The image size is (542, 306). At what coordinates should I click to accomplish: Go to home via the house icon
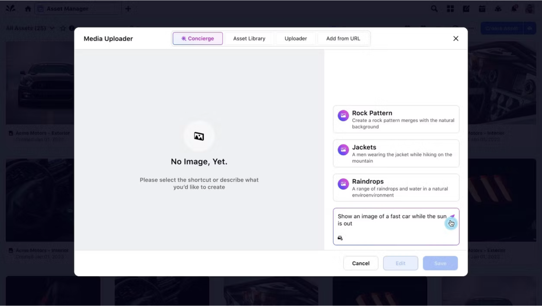(28, 9)
